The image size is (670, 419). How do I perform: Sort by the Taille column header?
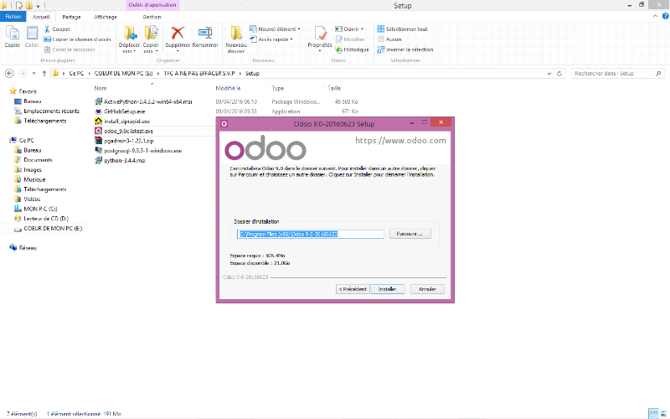(334, 88)
